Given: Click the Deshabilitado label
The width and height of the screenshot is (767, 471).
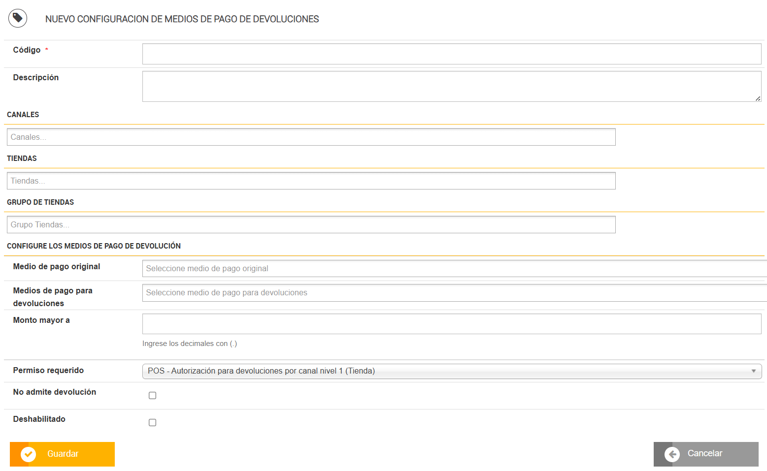Looking at the screenshot, I should tap(39, 419).
